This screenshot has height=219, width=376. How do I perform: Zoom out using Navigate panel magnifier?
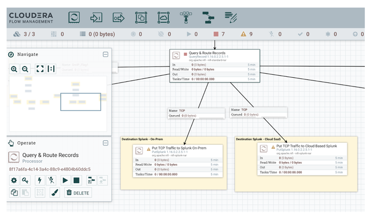click(x=25, y=69)
